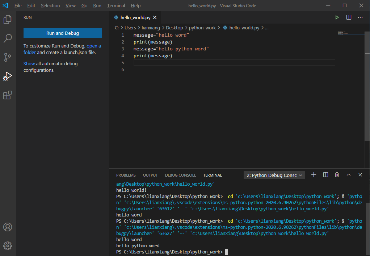Image resolution: width=370 pixels, height=256 pixels.
Task: Click 'hello python word' terminal output
Action: [138, 245]
